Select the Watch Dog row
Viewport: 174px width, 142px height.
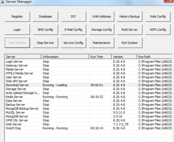pyautogui.click(x=89, y=128)
